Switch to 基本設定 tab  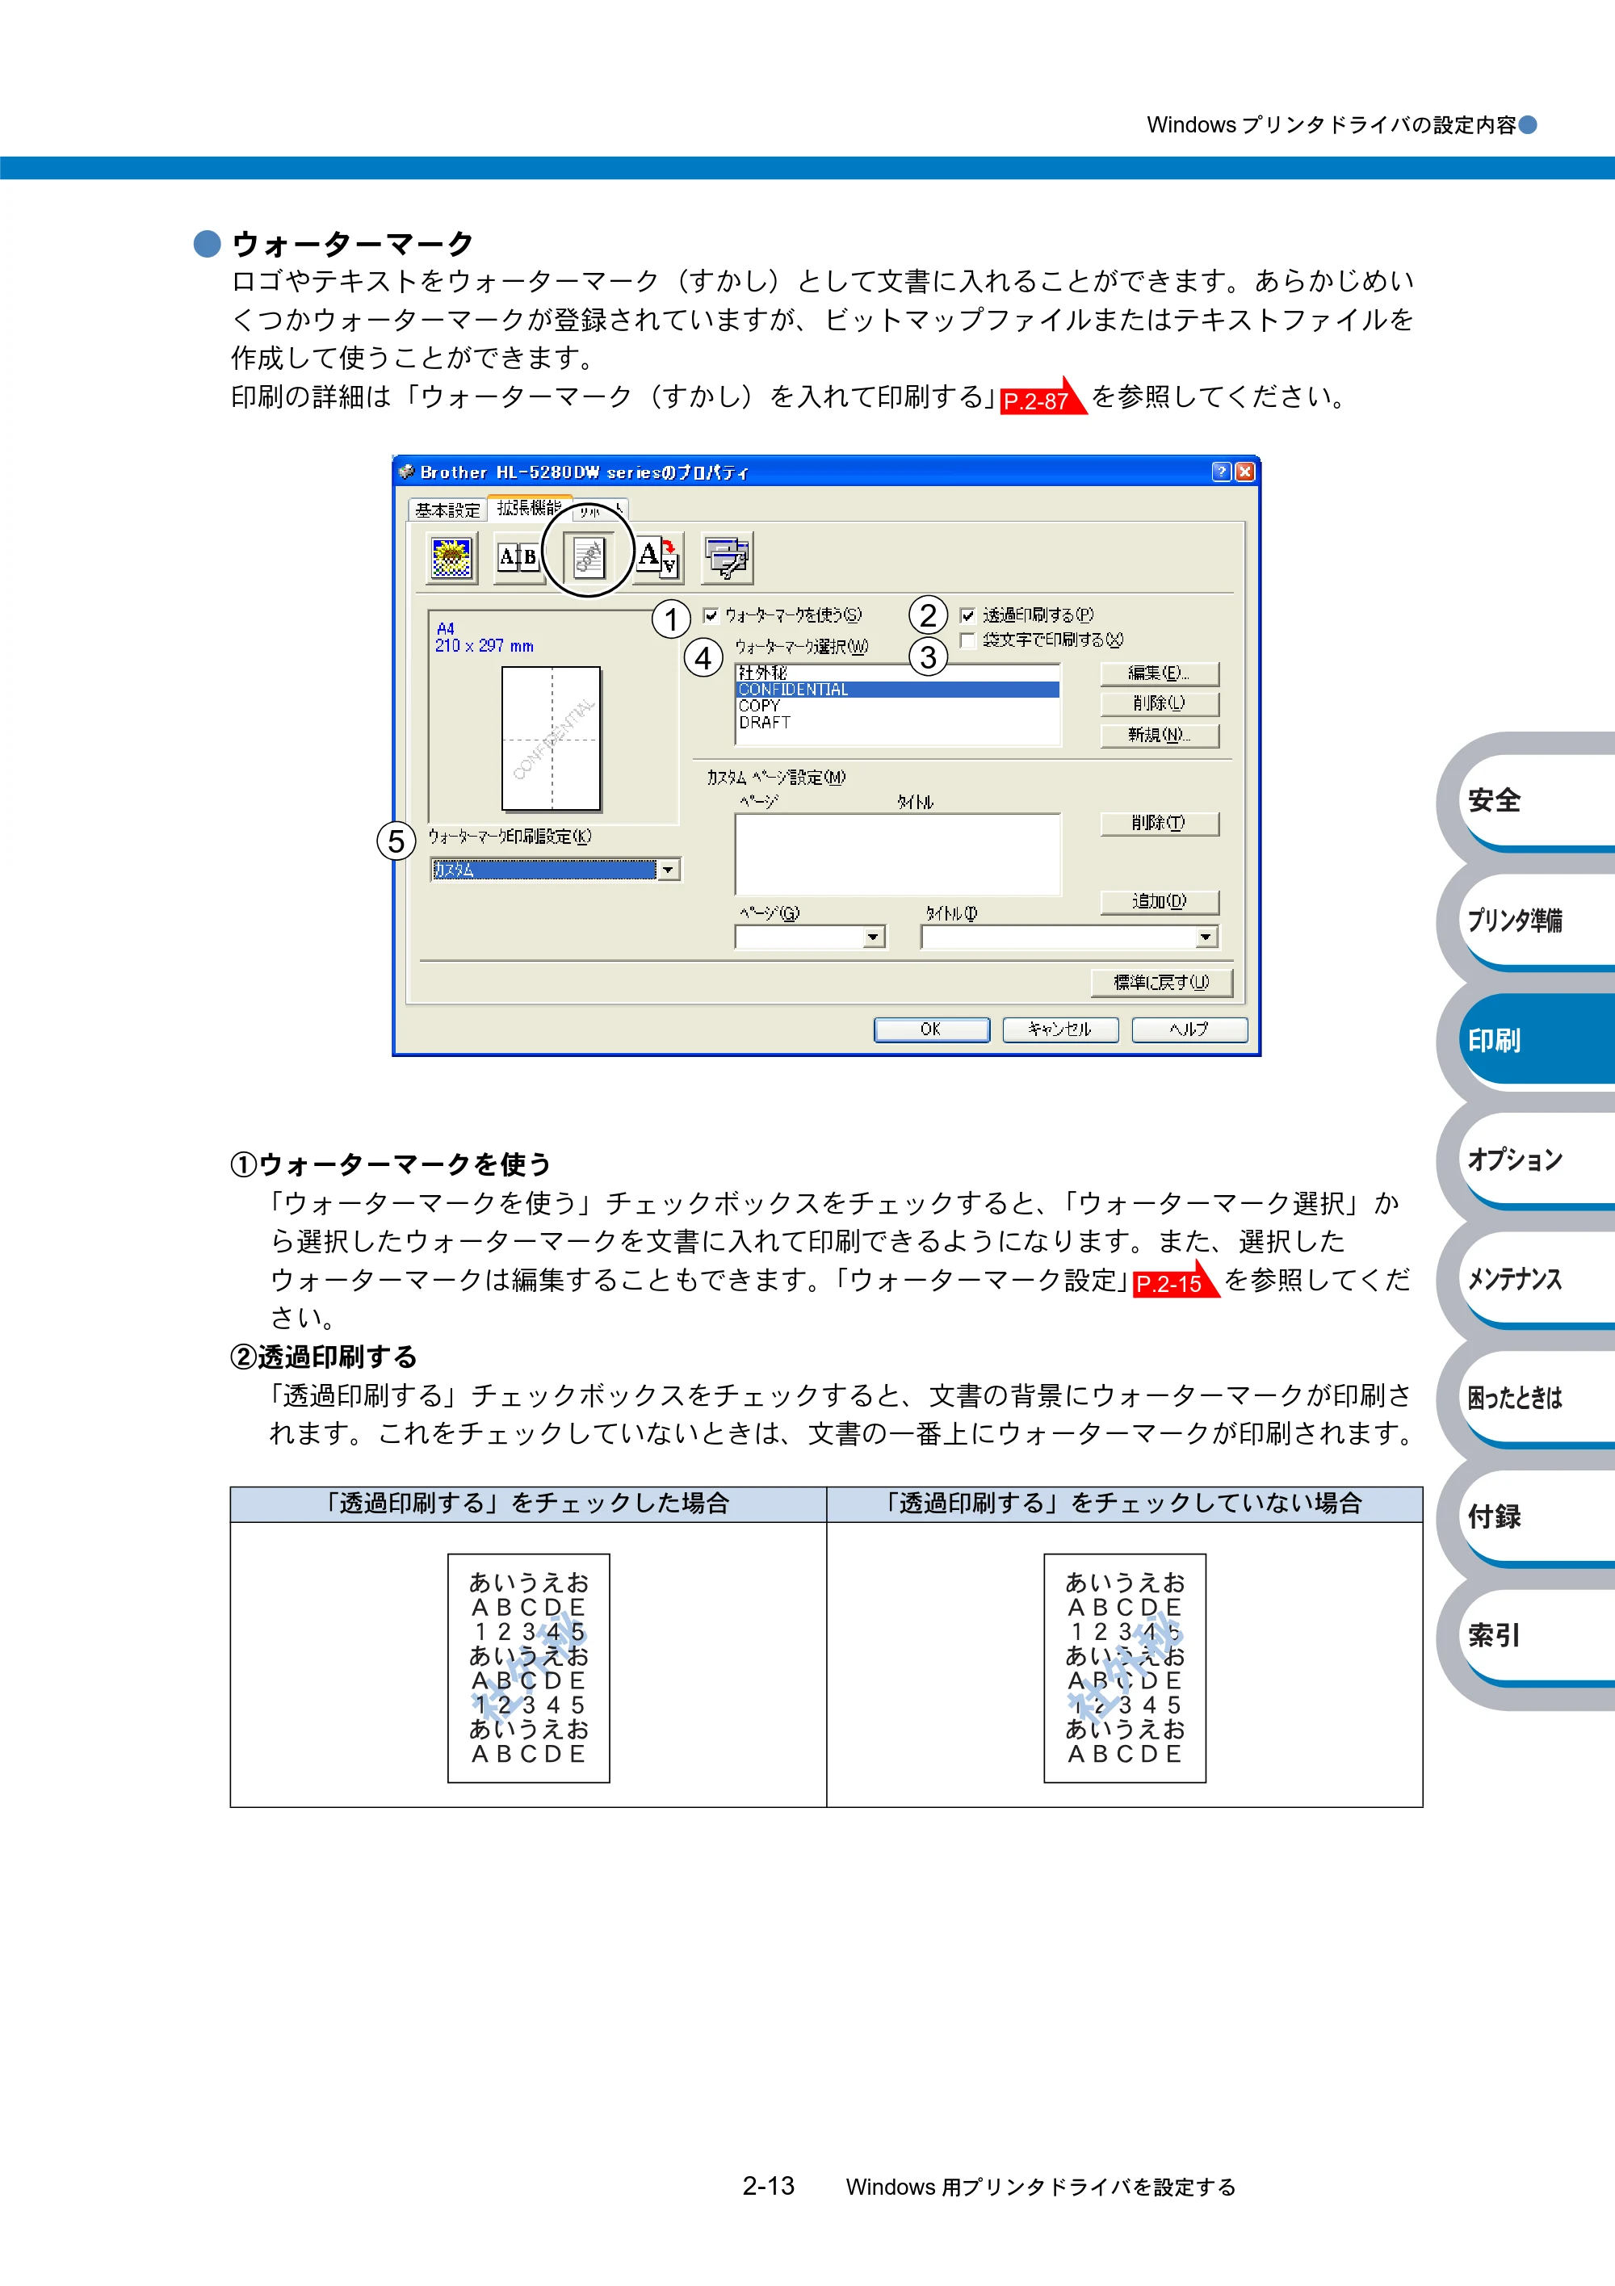pos(447,510)
